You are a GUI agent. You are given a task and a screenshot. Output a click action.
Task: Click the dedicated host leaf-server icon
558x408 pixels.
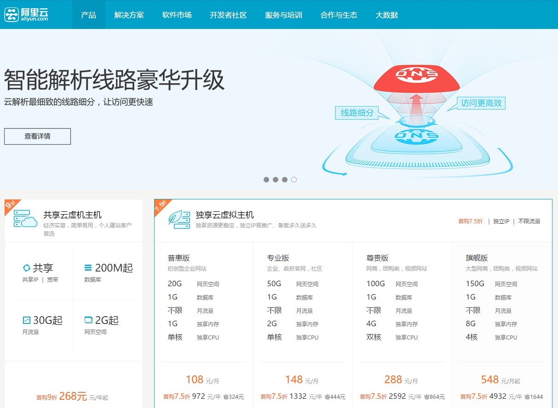(179, 220)
